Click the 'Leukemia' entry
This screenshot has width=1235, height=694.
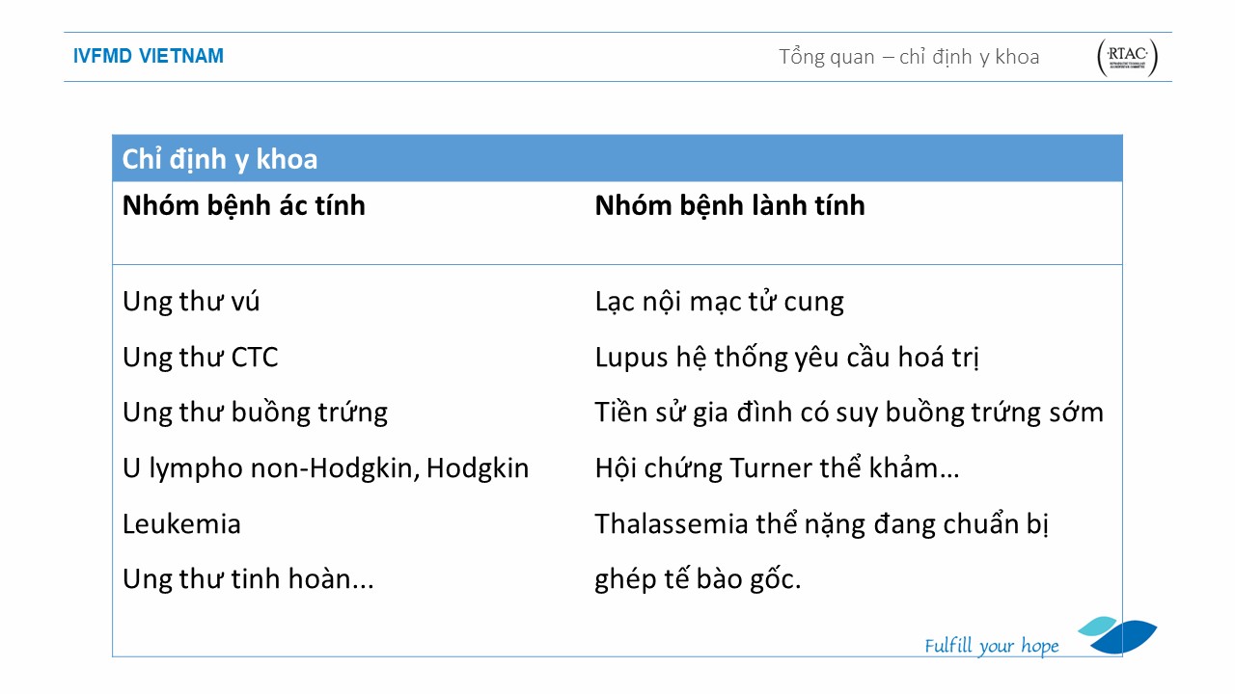coord(181,524)
